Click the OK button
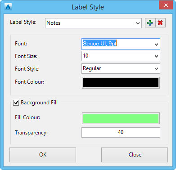 click(x=43, y=155)
